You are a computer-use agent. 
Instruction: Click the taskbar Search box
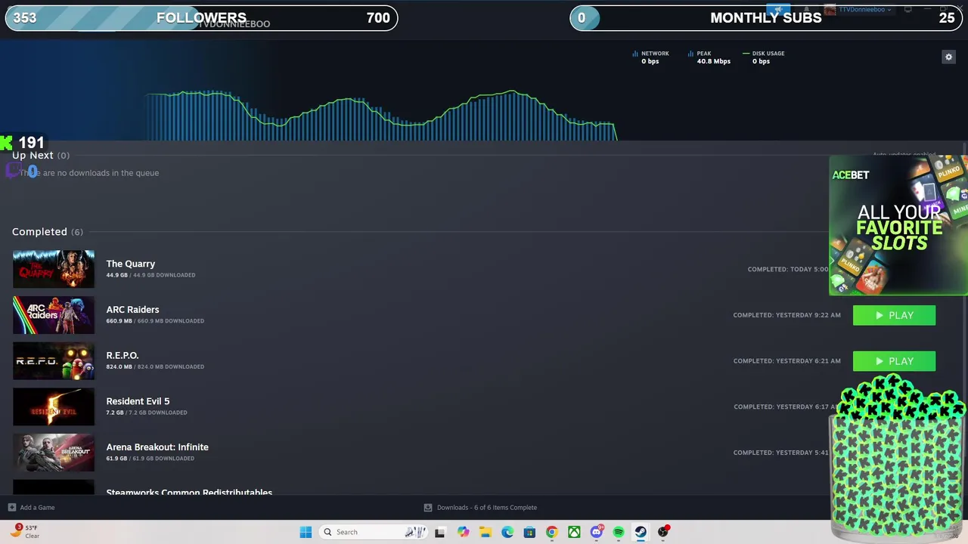373,532
